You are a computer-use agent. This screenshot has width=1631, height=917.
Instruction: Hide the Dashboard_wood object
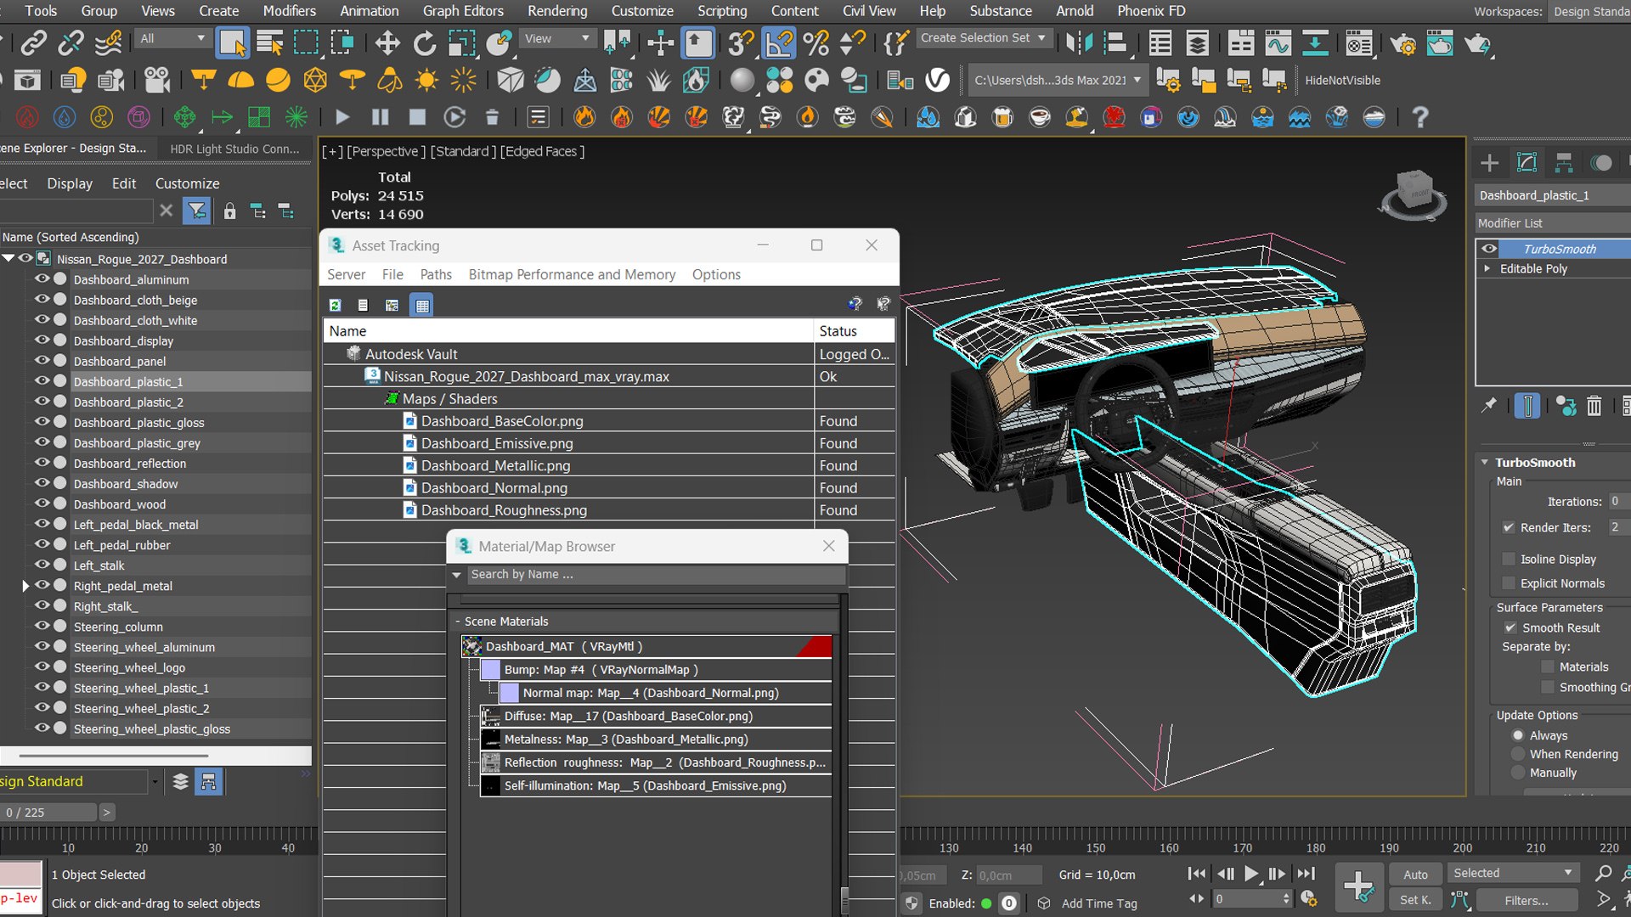tap(42, 504)
